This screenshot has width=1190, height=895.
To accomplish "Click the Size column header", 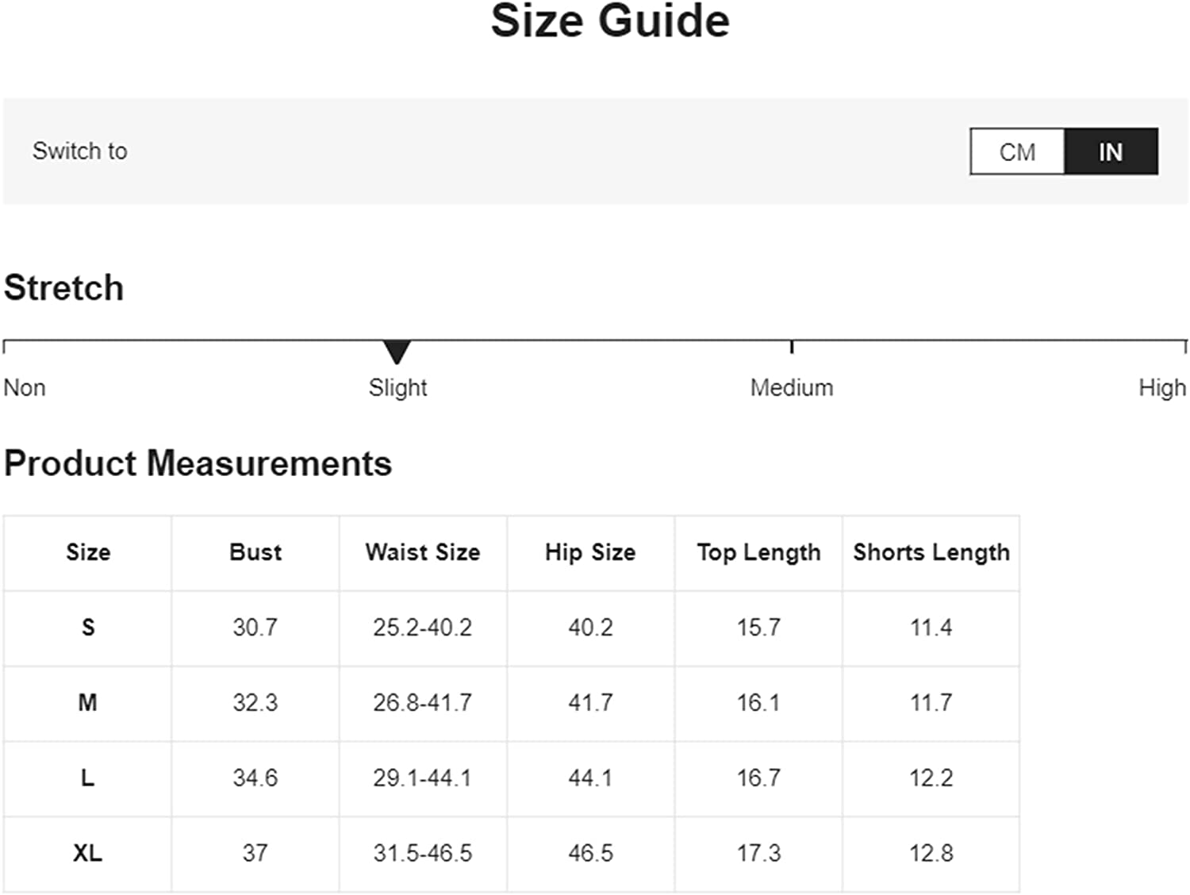I will [88, 552].
